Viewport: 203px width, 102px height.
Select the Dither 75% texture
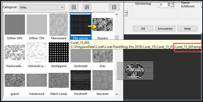pos(37,25)
